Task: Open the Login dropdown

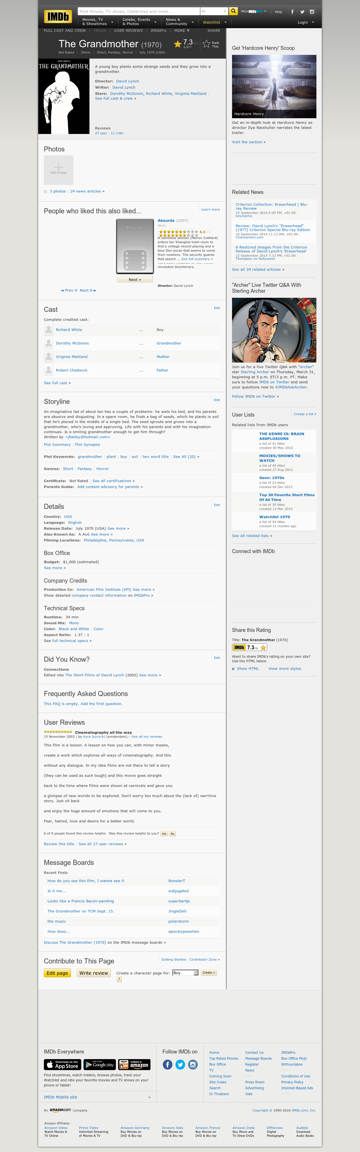Action: [x=306, y=22]
